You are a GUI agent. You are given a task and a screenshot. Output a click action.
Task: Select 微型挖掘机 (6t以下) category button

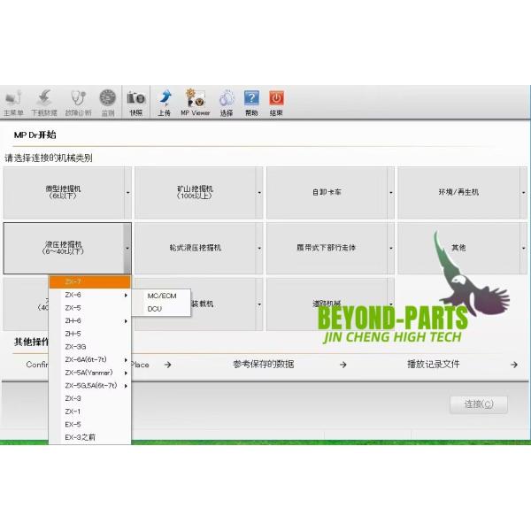pos(64,192)
